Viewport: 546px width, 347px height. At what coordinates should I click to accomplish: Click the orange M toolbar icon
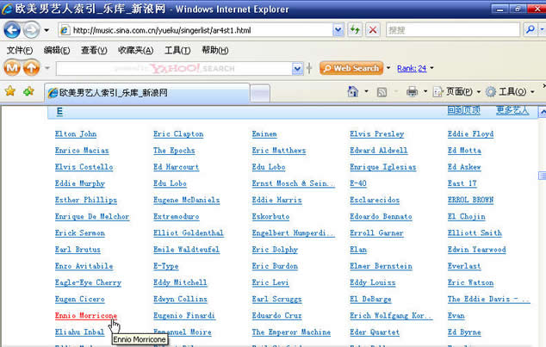(12, 67)
